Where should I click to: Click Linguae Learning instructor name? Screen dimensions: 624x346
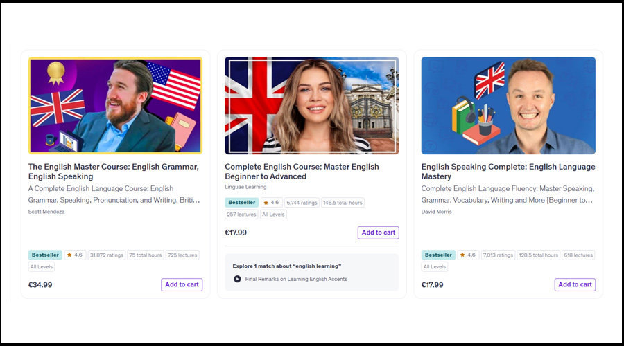(245, 187)
